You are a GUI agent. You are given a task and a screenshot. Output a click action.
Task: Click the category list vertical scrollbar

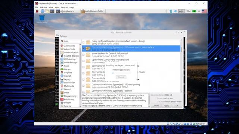coord(80,76)
